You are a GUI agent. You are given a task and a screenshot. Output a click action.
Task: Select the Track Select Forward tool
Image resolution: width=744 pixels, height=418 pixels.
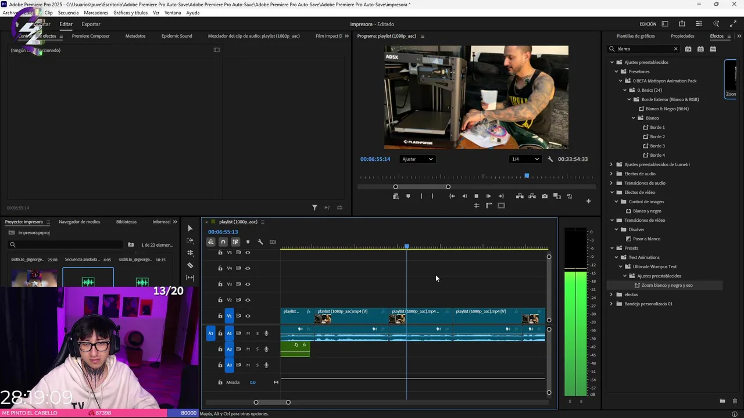pos(190,240)
